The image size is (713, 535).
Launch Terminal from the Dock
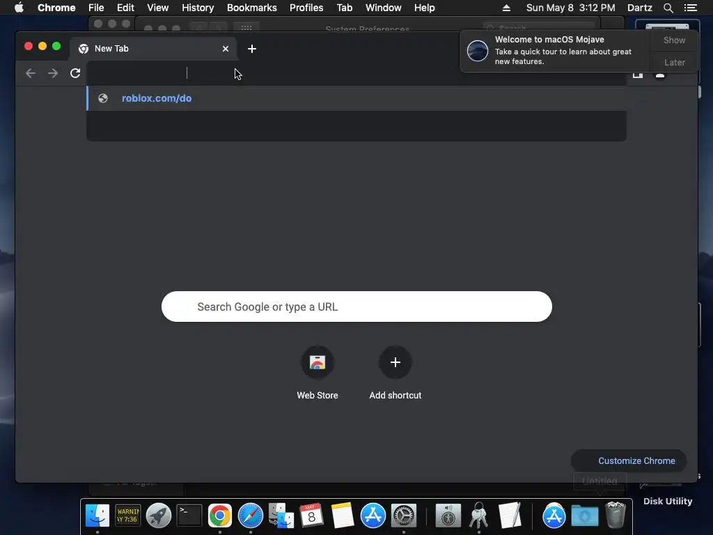tap(189, 515)
